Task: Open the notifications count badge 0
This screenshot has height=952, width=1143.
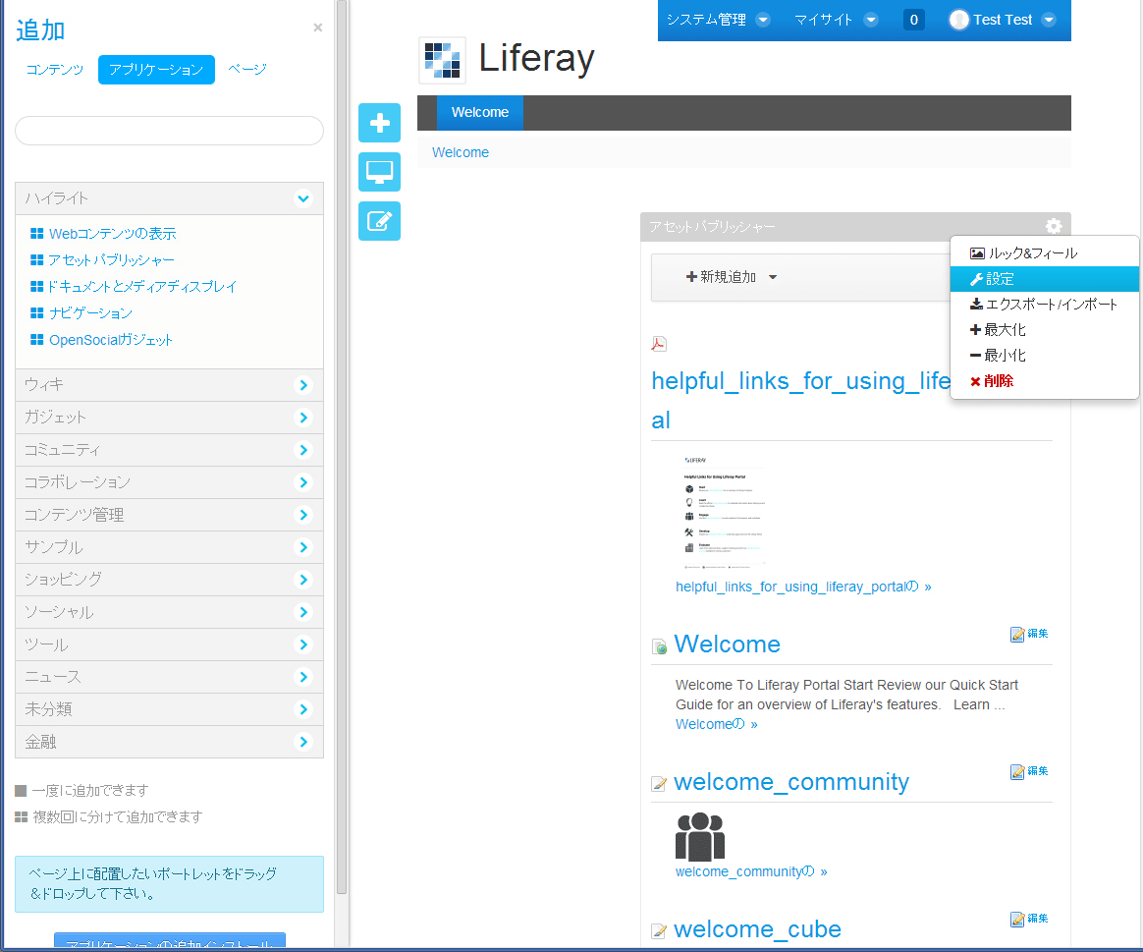Action: tap(913, 20)
